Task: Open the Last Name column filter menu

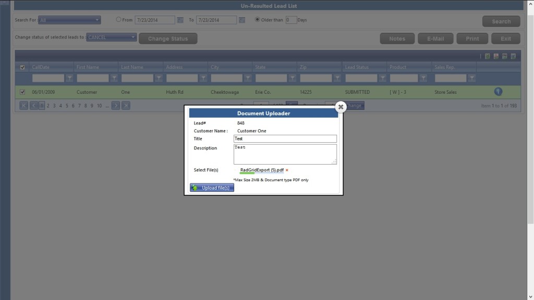Action: point(159,78)
